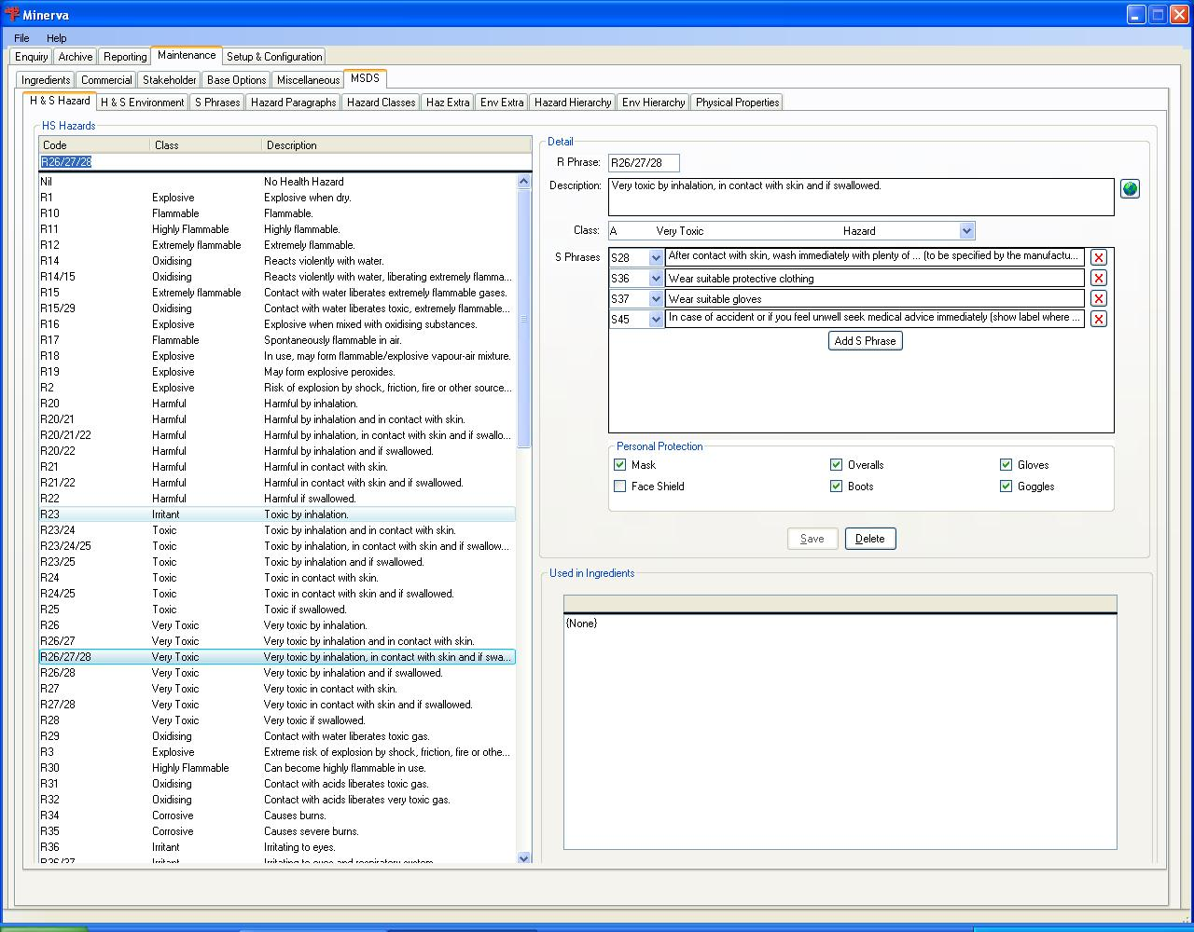Click the R Phrase input field
The height and width of the screenshot is (932, 1194).
click(644, 163)
